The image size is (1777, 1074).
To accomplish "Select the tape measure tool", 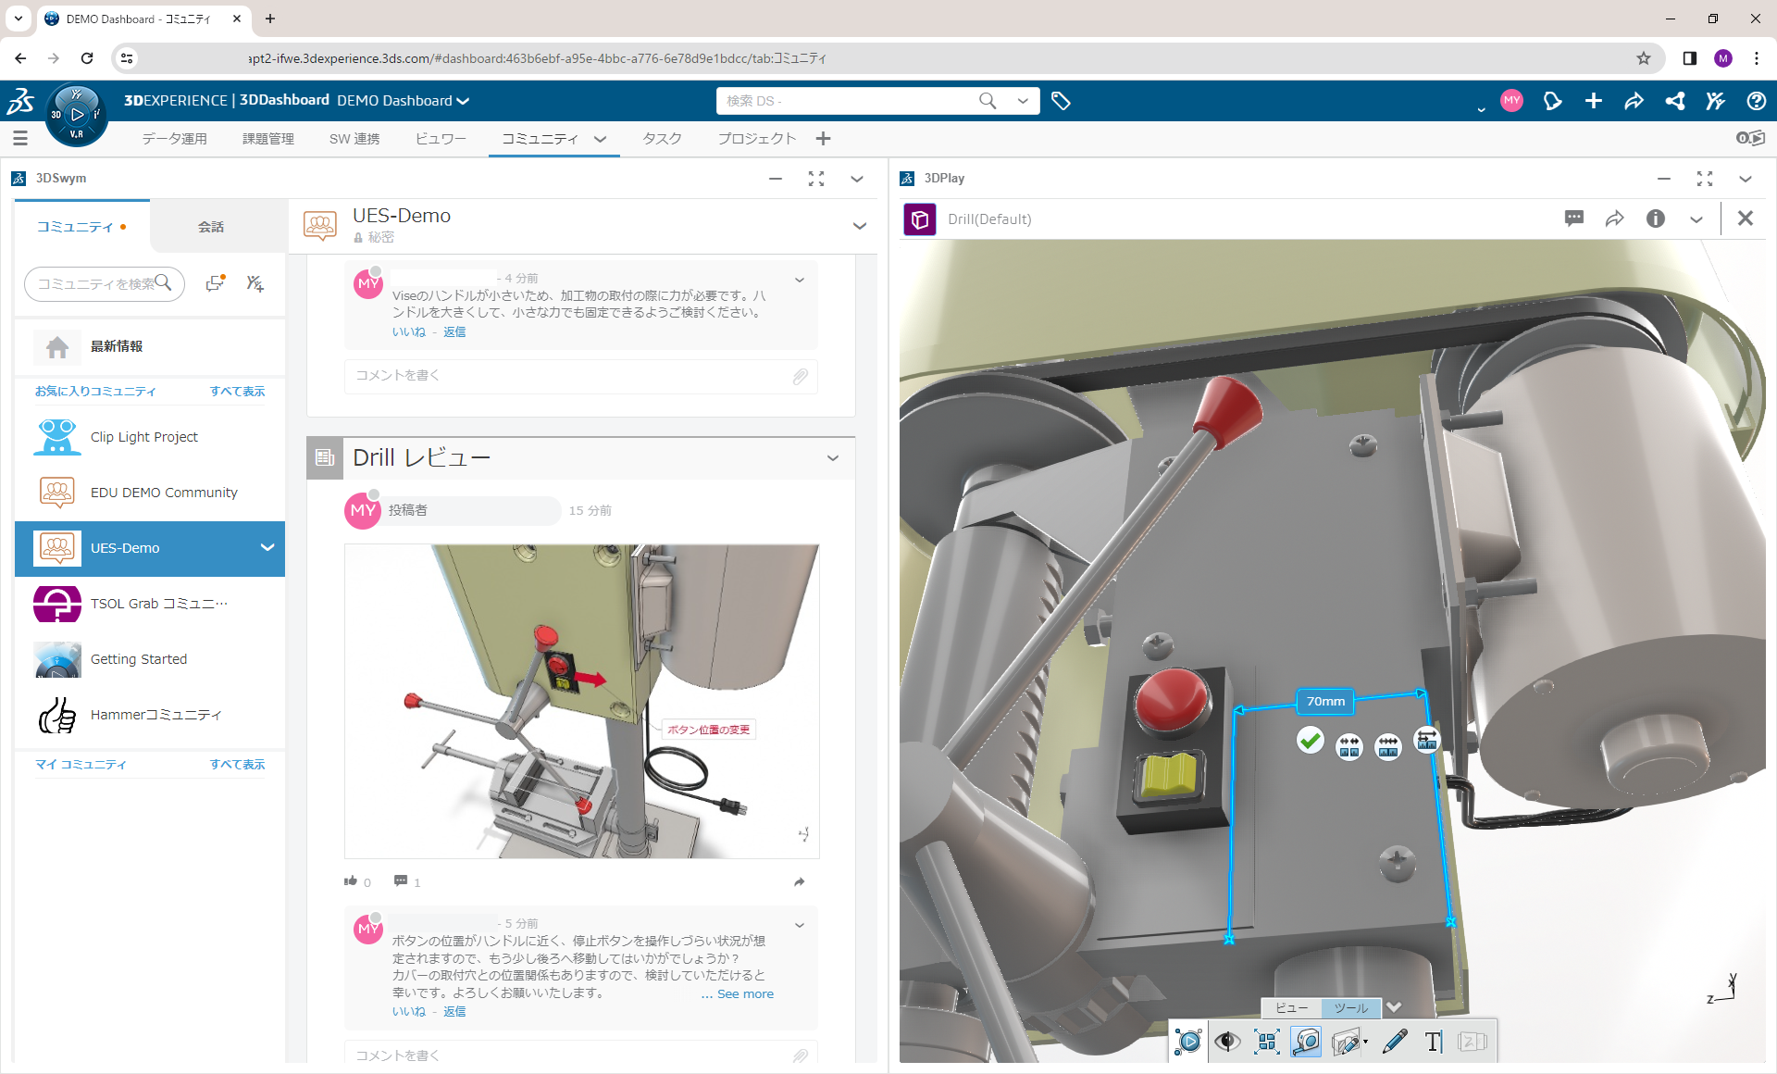I will (x=1306, y=1042).
